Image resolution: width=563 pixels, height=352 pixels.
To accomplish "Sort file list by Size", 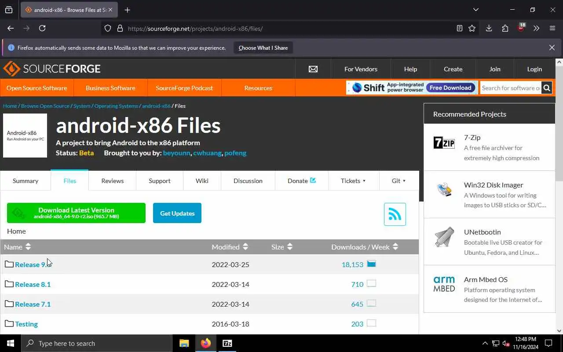I will point(282,247).
